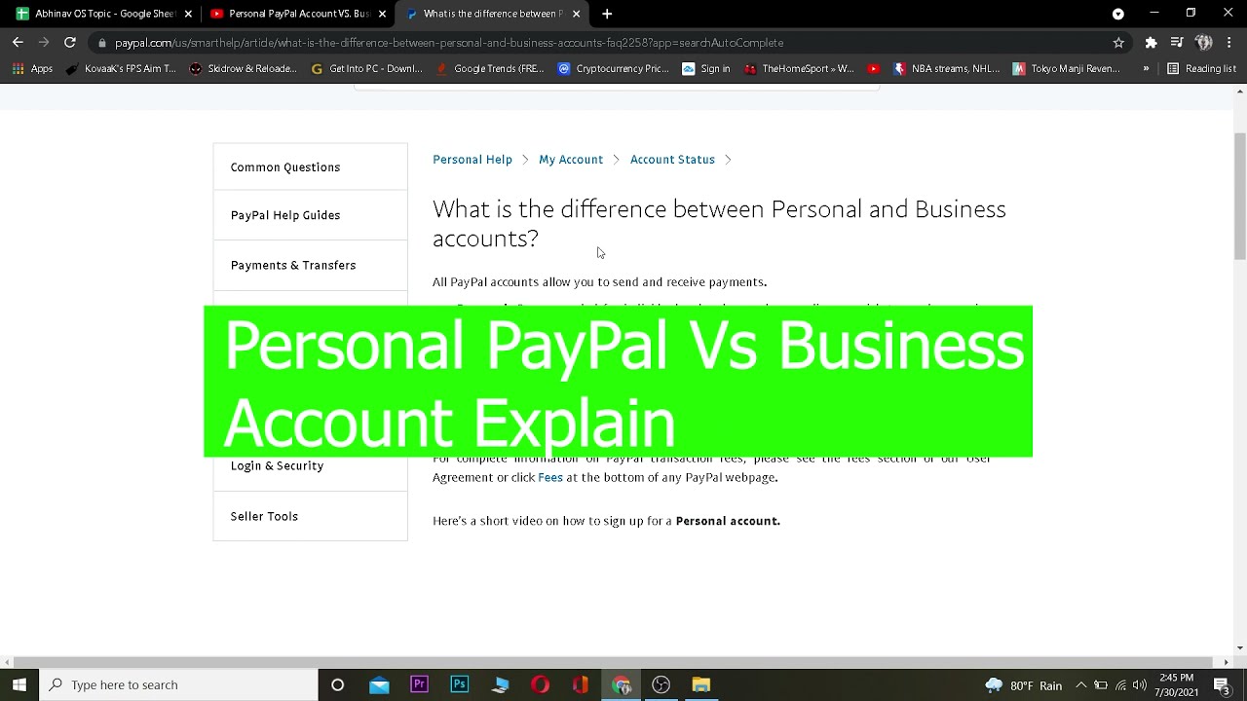Open Opera browser in taskbar

pos(540,684)
